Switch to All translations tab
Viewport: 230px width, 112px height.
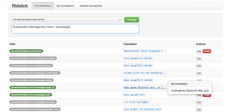(43, 6)
